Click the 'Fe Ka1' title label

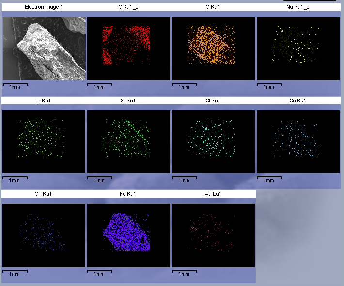(x=128, y=194)
